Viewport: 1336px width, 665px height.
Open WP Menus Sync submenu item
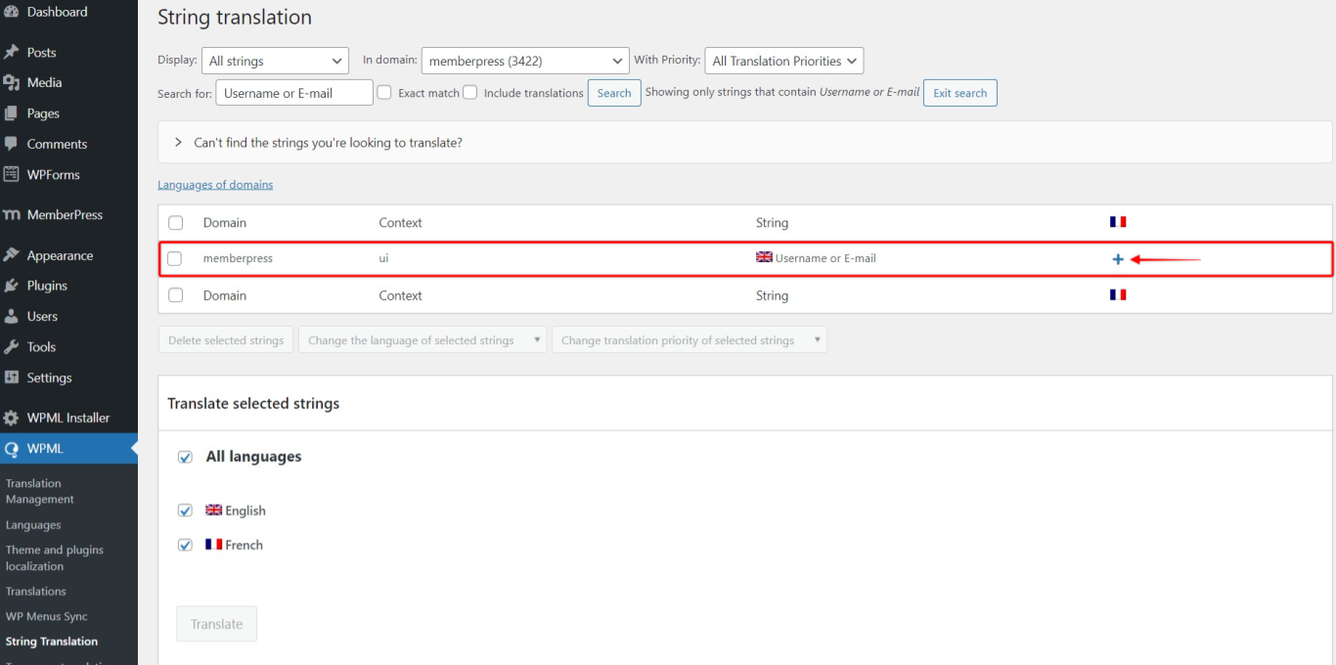coord(47,617)
